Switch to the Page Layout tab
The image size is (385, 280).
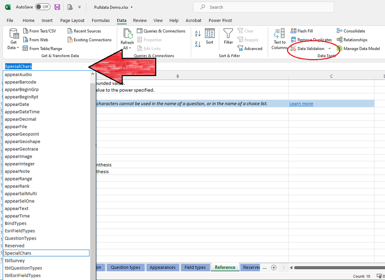pos(72,20)
